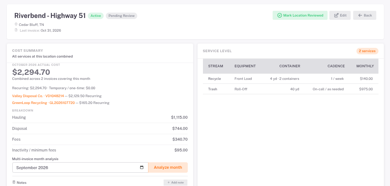Viewport: 390px width, 186px height.
Task: Click the Hauling $1,115.00 amount
Action: [x=179, y=117]
